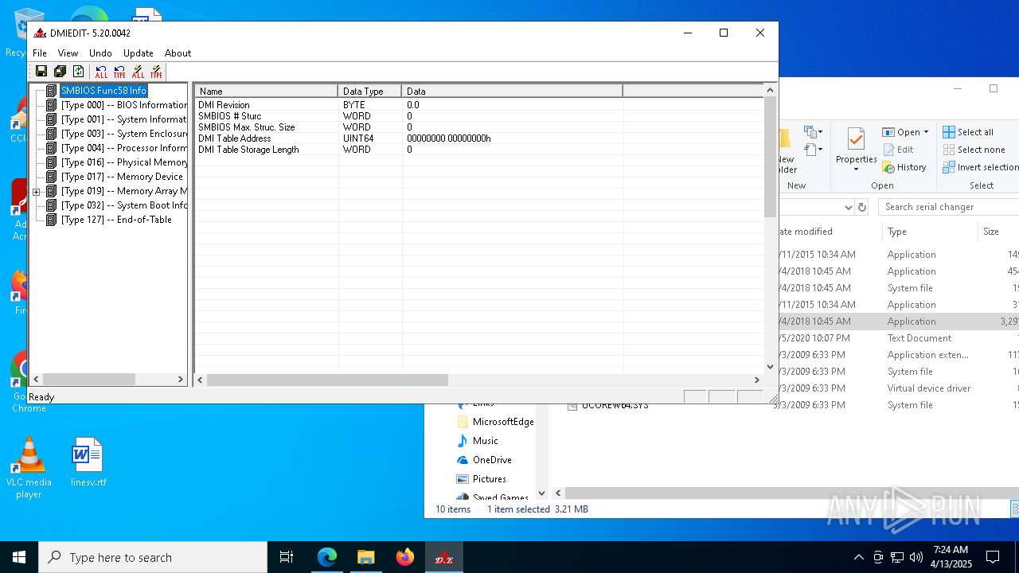1019x573 pixels.
Task: Click the Save floppy disk toolbar icon
Action: (41, 72)
